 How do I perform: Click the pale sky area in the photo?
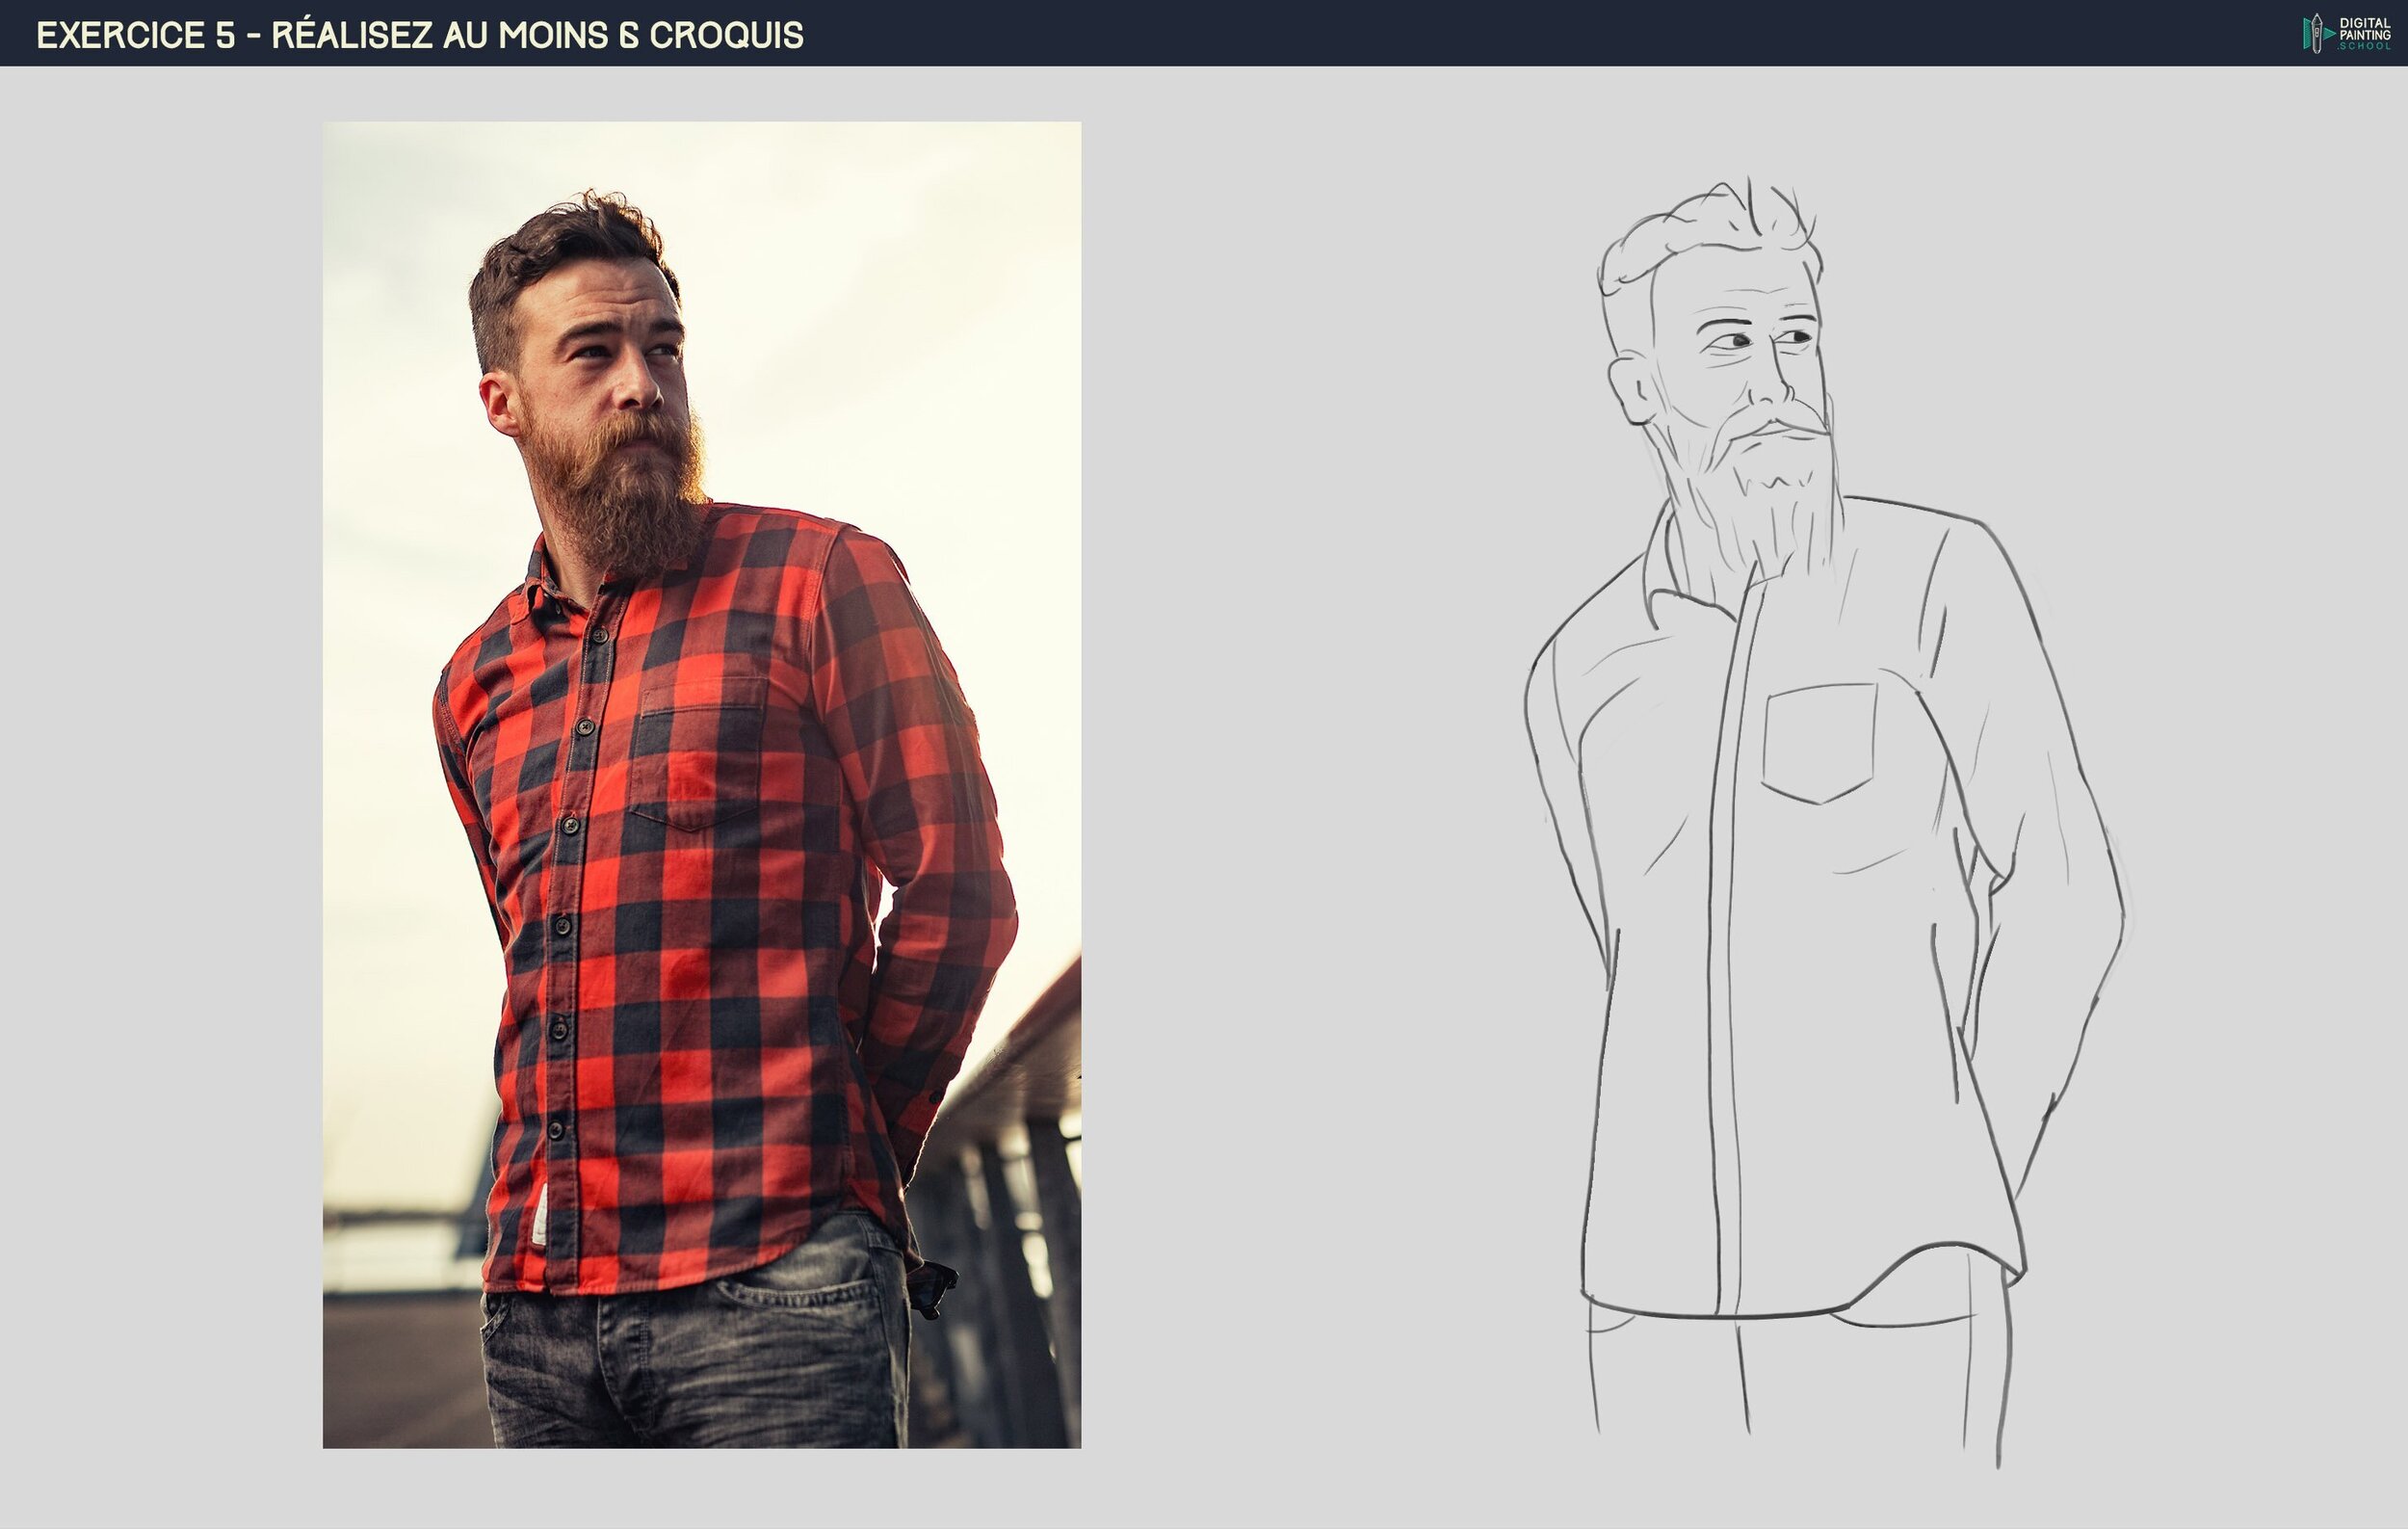(900, 300)
